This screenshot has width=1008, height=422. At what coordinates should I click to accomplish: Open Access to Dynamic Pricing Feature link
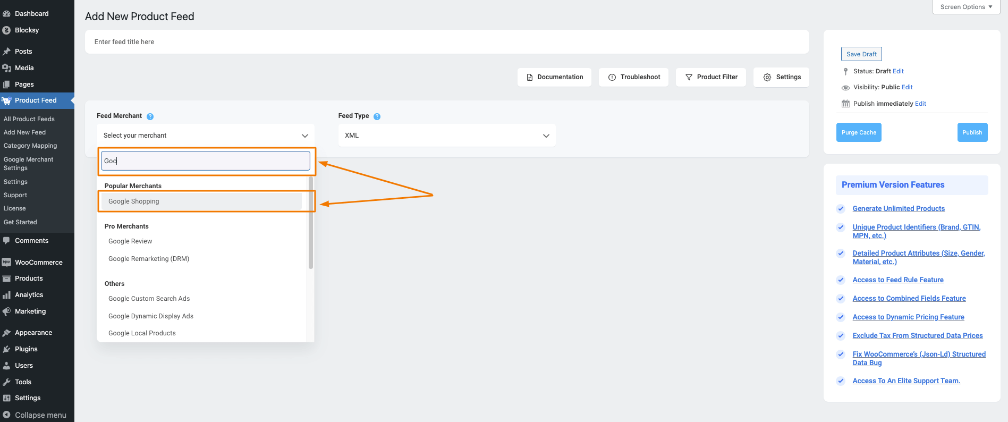[x=908, y=317]
